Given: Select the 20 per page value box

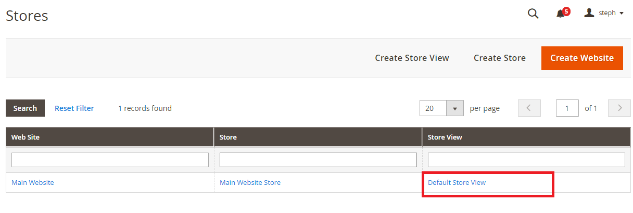Looking at the screenshot, I should (x=433, y=108).
